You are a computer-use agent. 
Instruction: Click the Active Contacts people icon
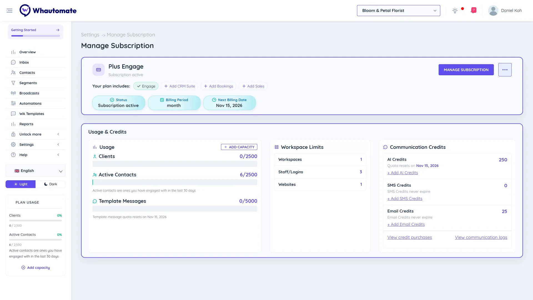[95, 175]
